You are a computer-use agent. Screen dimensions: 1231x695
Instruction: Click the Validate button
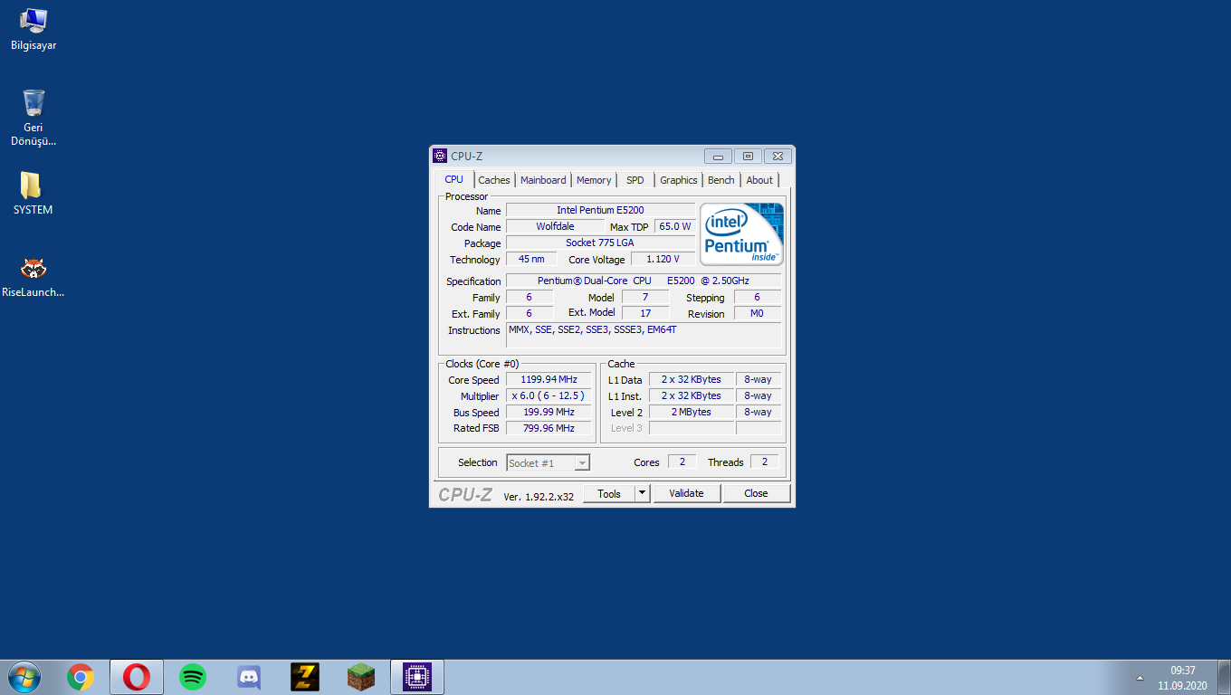point(687,492)
